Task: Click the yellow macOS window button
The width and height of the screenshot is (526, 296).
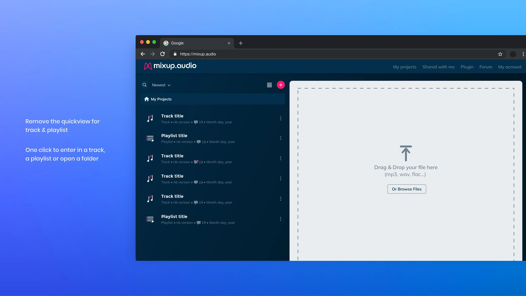Action: (148, 42)
